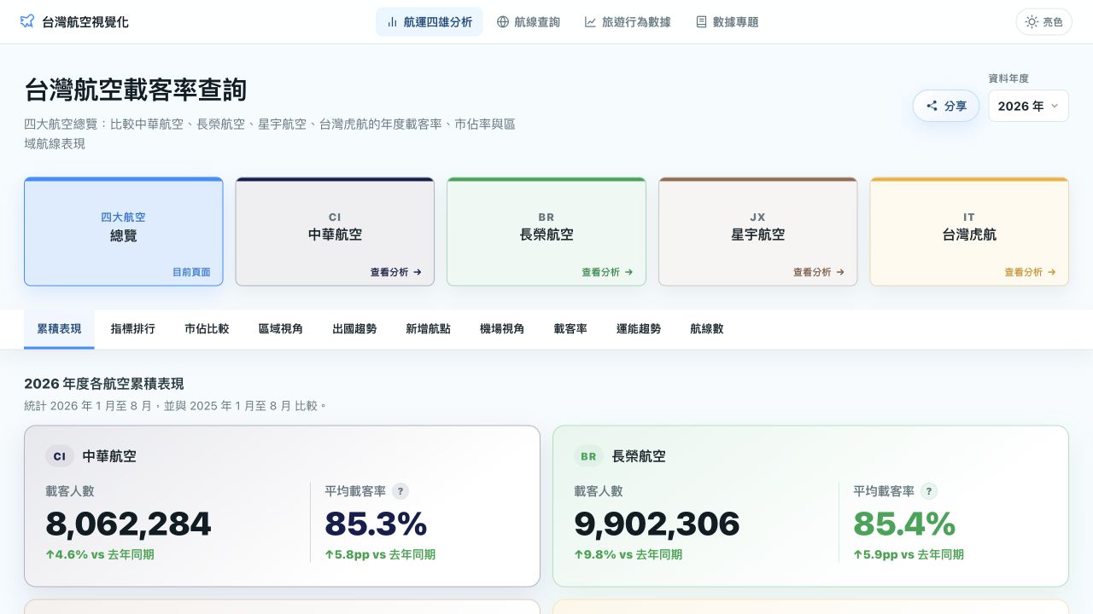This screenshot has width=1093, height=614.
Task: Open 中華航空 CI airline card
Action: (335, 231)
